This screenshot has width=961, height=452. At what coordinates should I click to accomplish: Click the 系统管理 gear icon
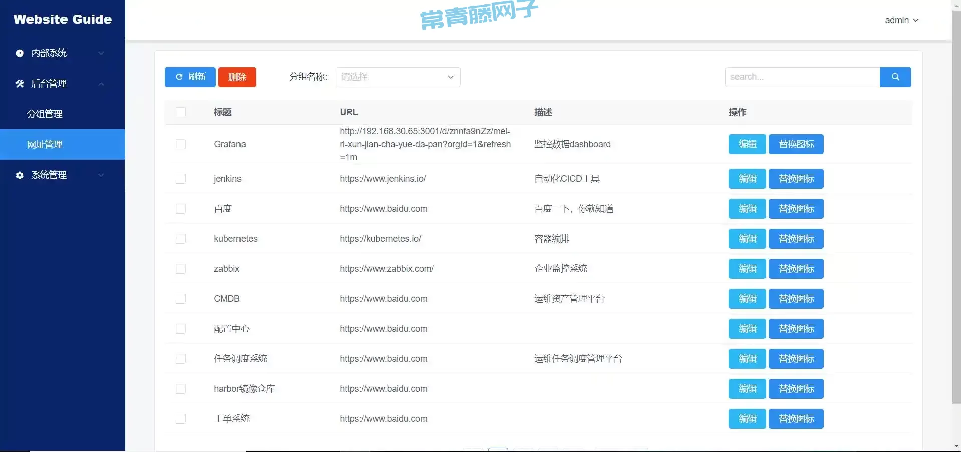click(x=20, y=175)
